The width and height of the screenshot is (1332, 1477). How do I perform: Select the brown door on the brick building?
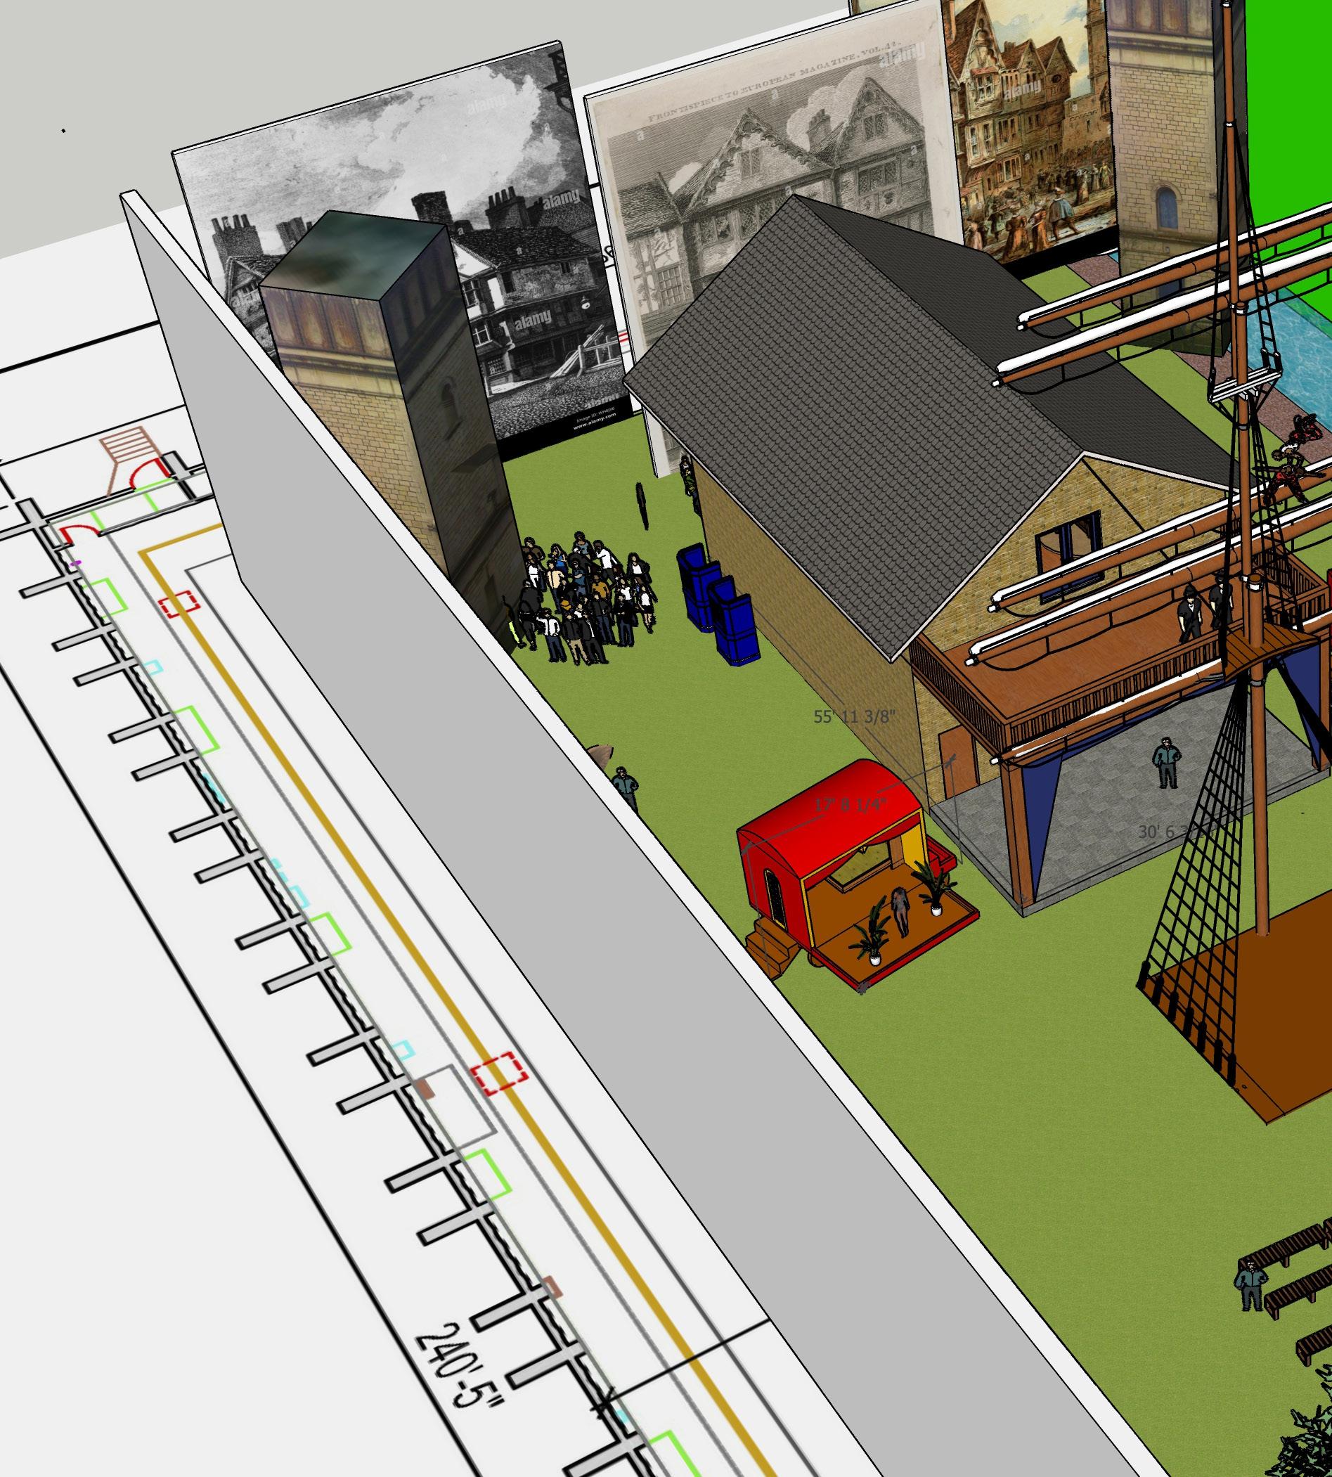[x=959, y=763]
